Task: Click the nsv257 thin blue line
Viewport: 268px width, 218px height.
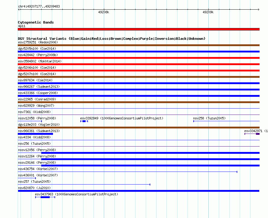Action: coord(84,185)
